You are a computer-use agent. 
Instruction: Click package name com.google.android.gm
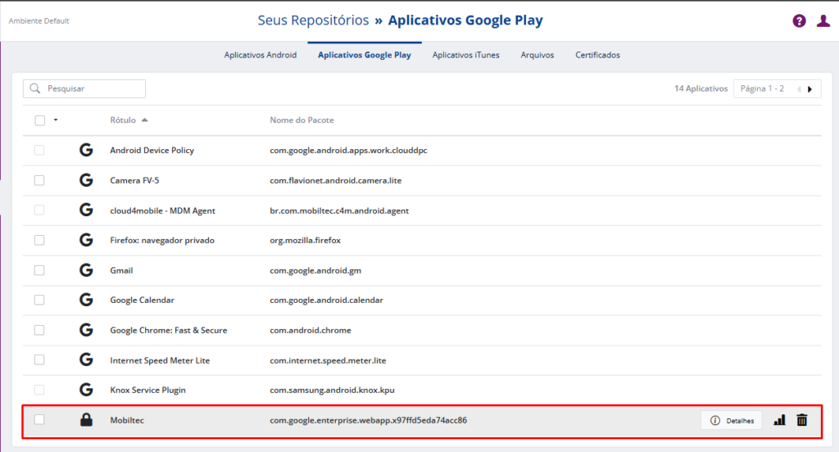pos(315,270)
